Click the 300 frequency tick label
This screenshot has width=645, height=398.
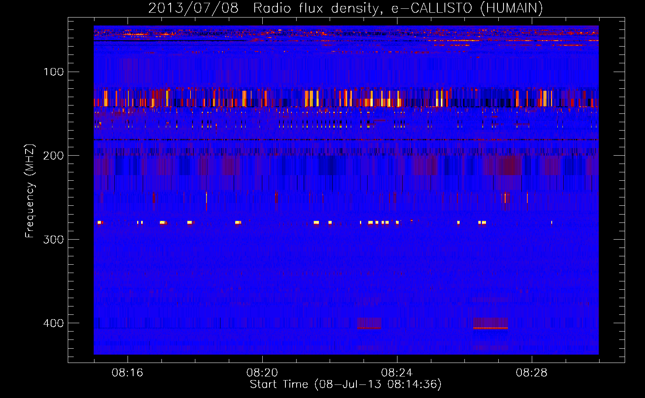[54, 239]
